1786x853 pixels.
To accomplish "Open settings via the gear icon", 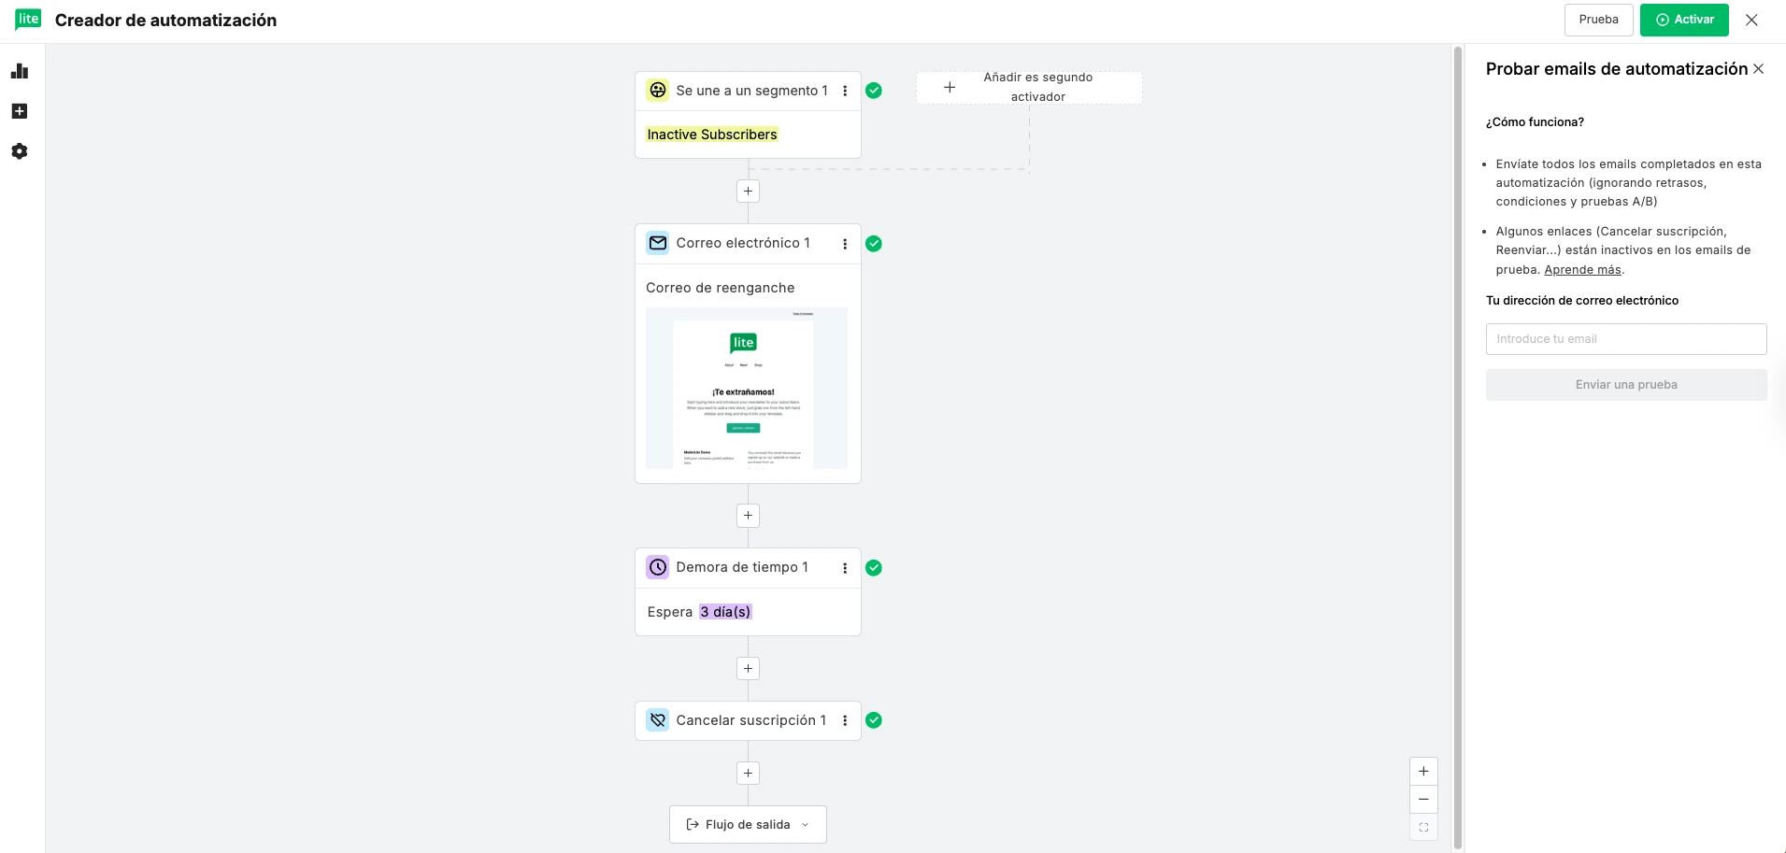I will point(20,151).
